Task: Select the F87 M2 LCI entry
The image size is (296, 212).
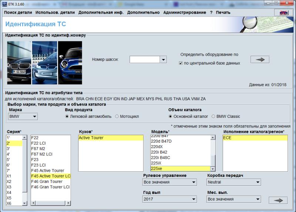Action: pos(51,154)
